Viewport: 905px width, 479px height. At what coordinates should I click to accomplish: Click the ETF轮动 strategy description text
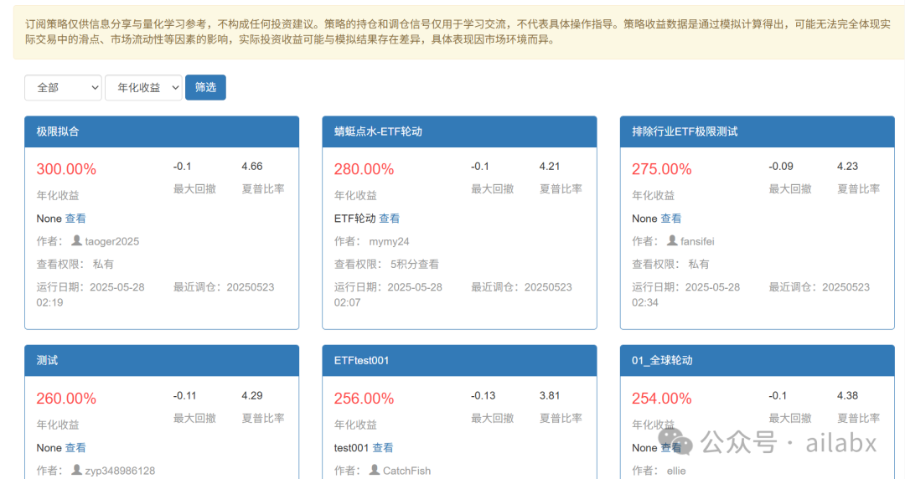pyautogui.click(x=355, y=219)
